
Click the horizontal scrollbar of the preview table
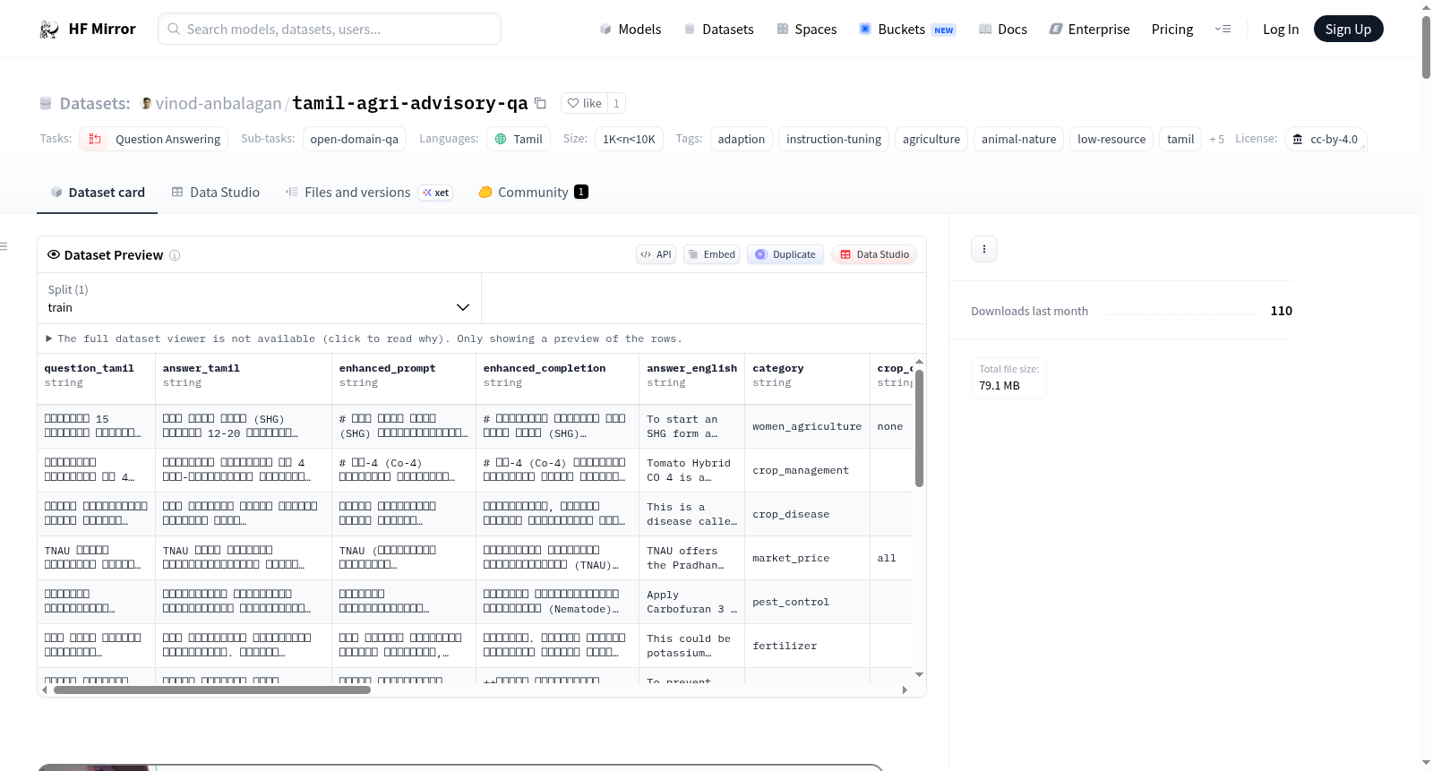coord(212,690)
